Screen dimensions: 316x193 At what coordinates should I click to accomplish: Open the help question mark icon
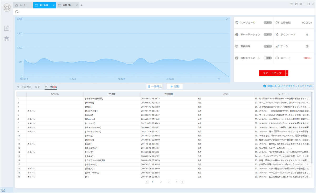(x=296, y=4)
